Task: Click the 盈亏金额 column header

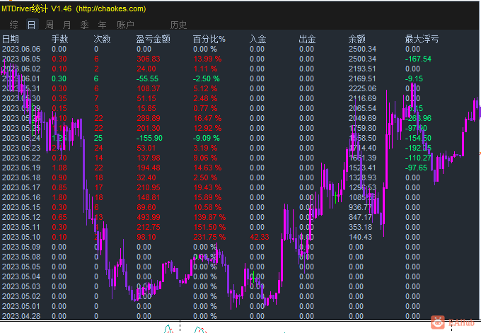Action: pyautogui.click(x=153, y=39)
